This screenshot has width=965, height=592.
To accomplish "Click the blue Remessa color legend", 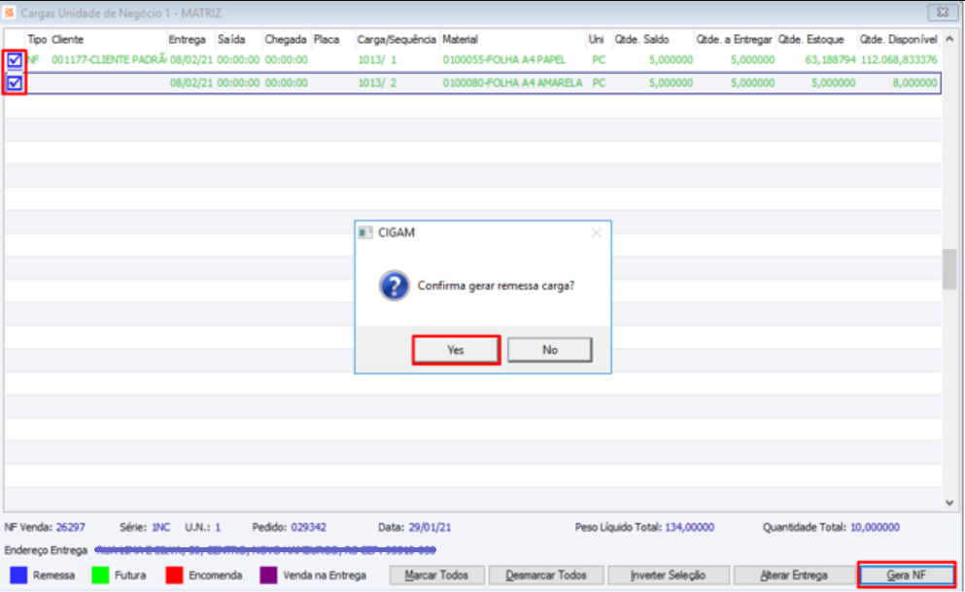I will click(x=19, y=575).
